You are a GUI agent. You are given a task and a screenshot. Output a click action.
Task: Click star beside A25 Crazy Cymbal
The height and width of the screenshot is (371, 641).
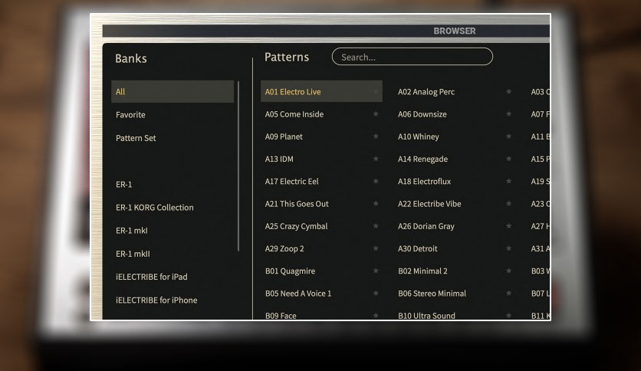tap(376, 226)
